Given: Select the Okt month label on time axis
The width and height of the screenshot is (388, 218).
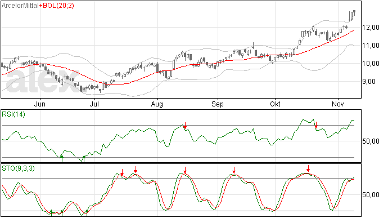Looking at the screenshot, I should point(275,104).
